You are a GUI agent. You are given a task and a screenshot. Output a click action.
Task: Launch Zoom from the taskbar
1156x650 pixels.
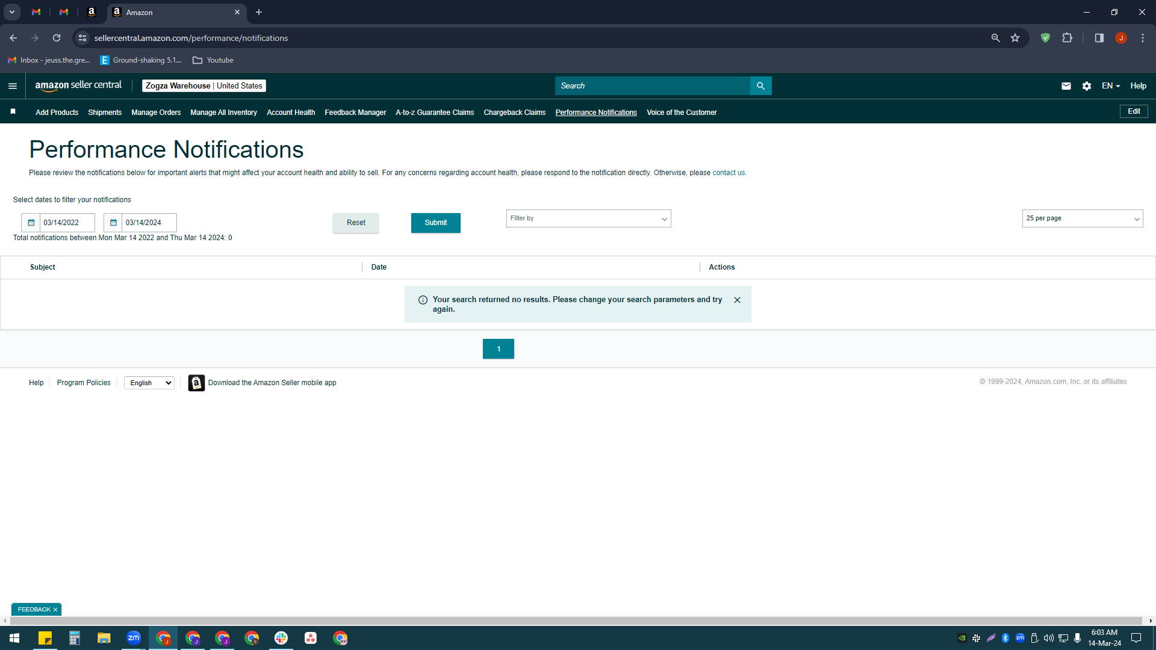click(134, 638)
